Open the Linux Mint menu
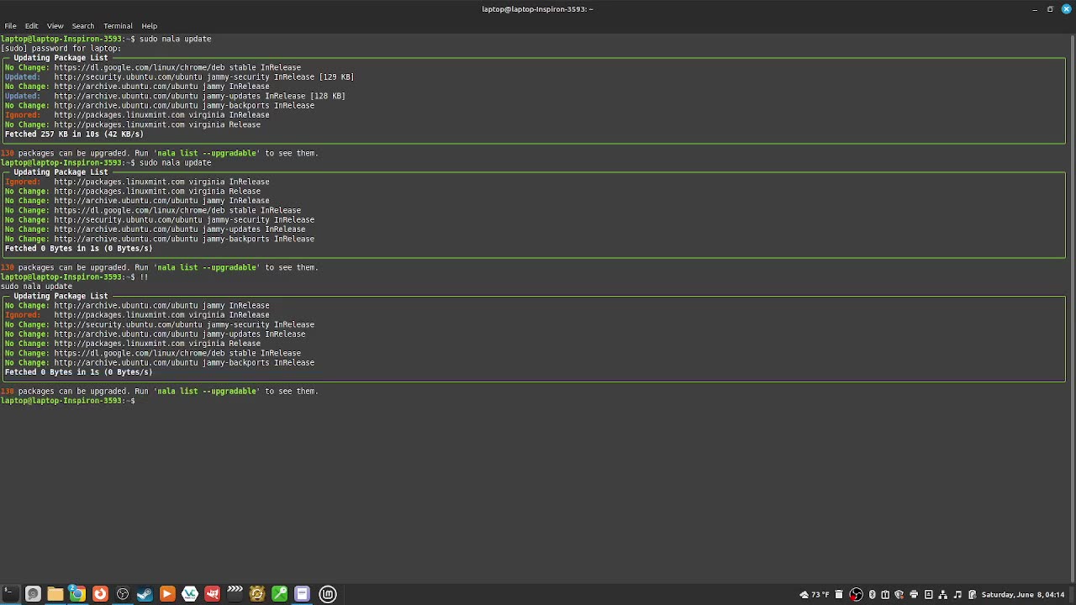 327,593
